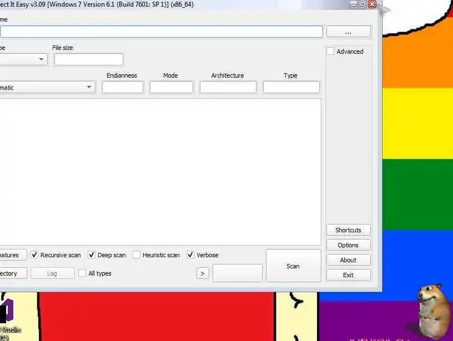Open the Visual Studio desktop icon
This screenshot has height=341, width=453.
(x=9, y=319)
